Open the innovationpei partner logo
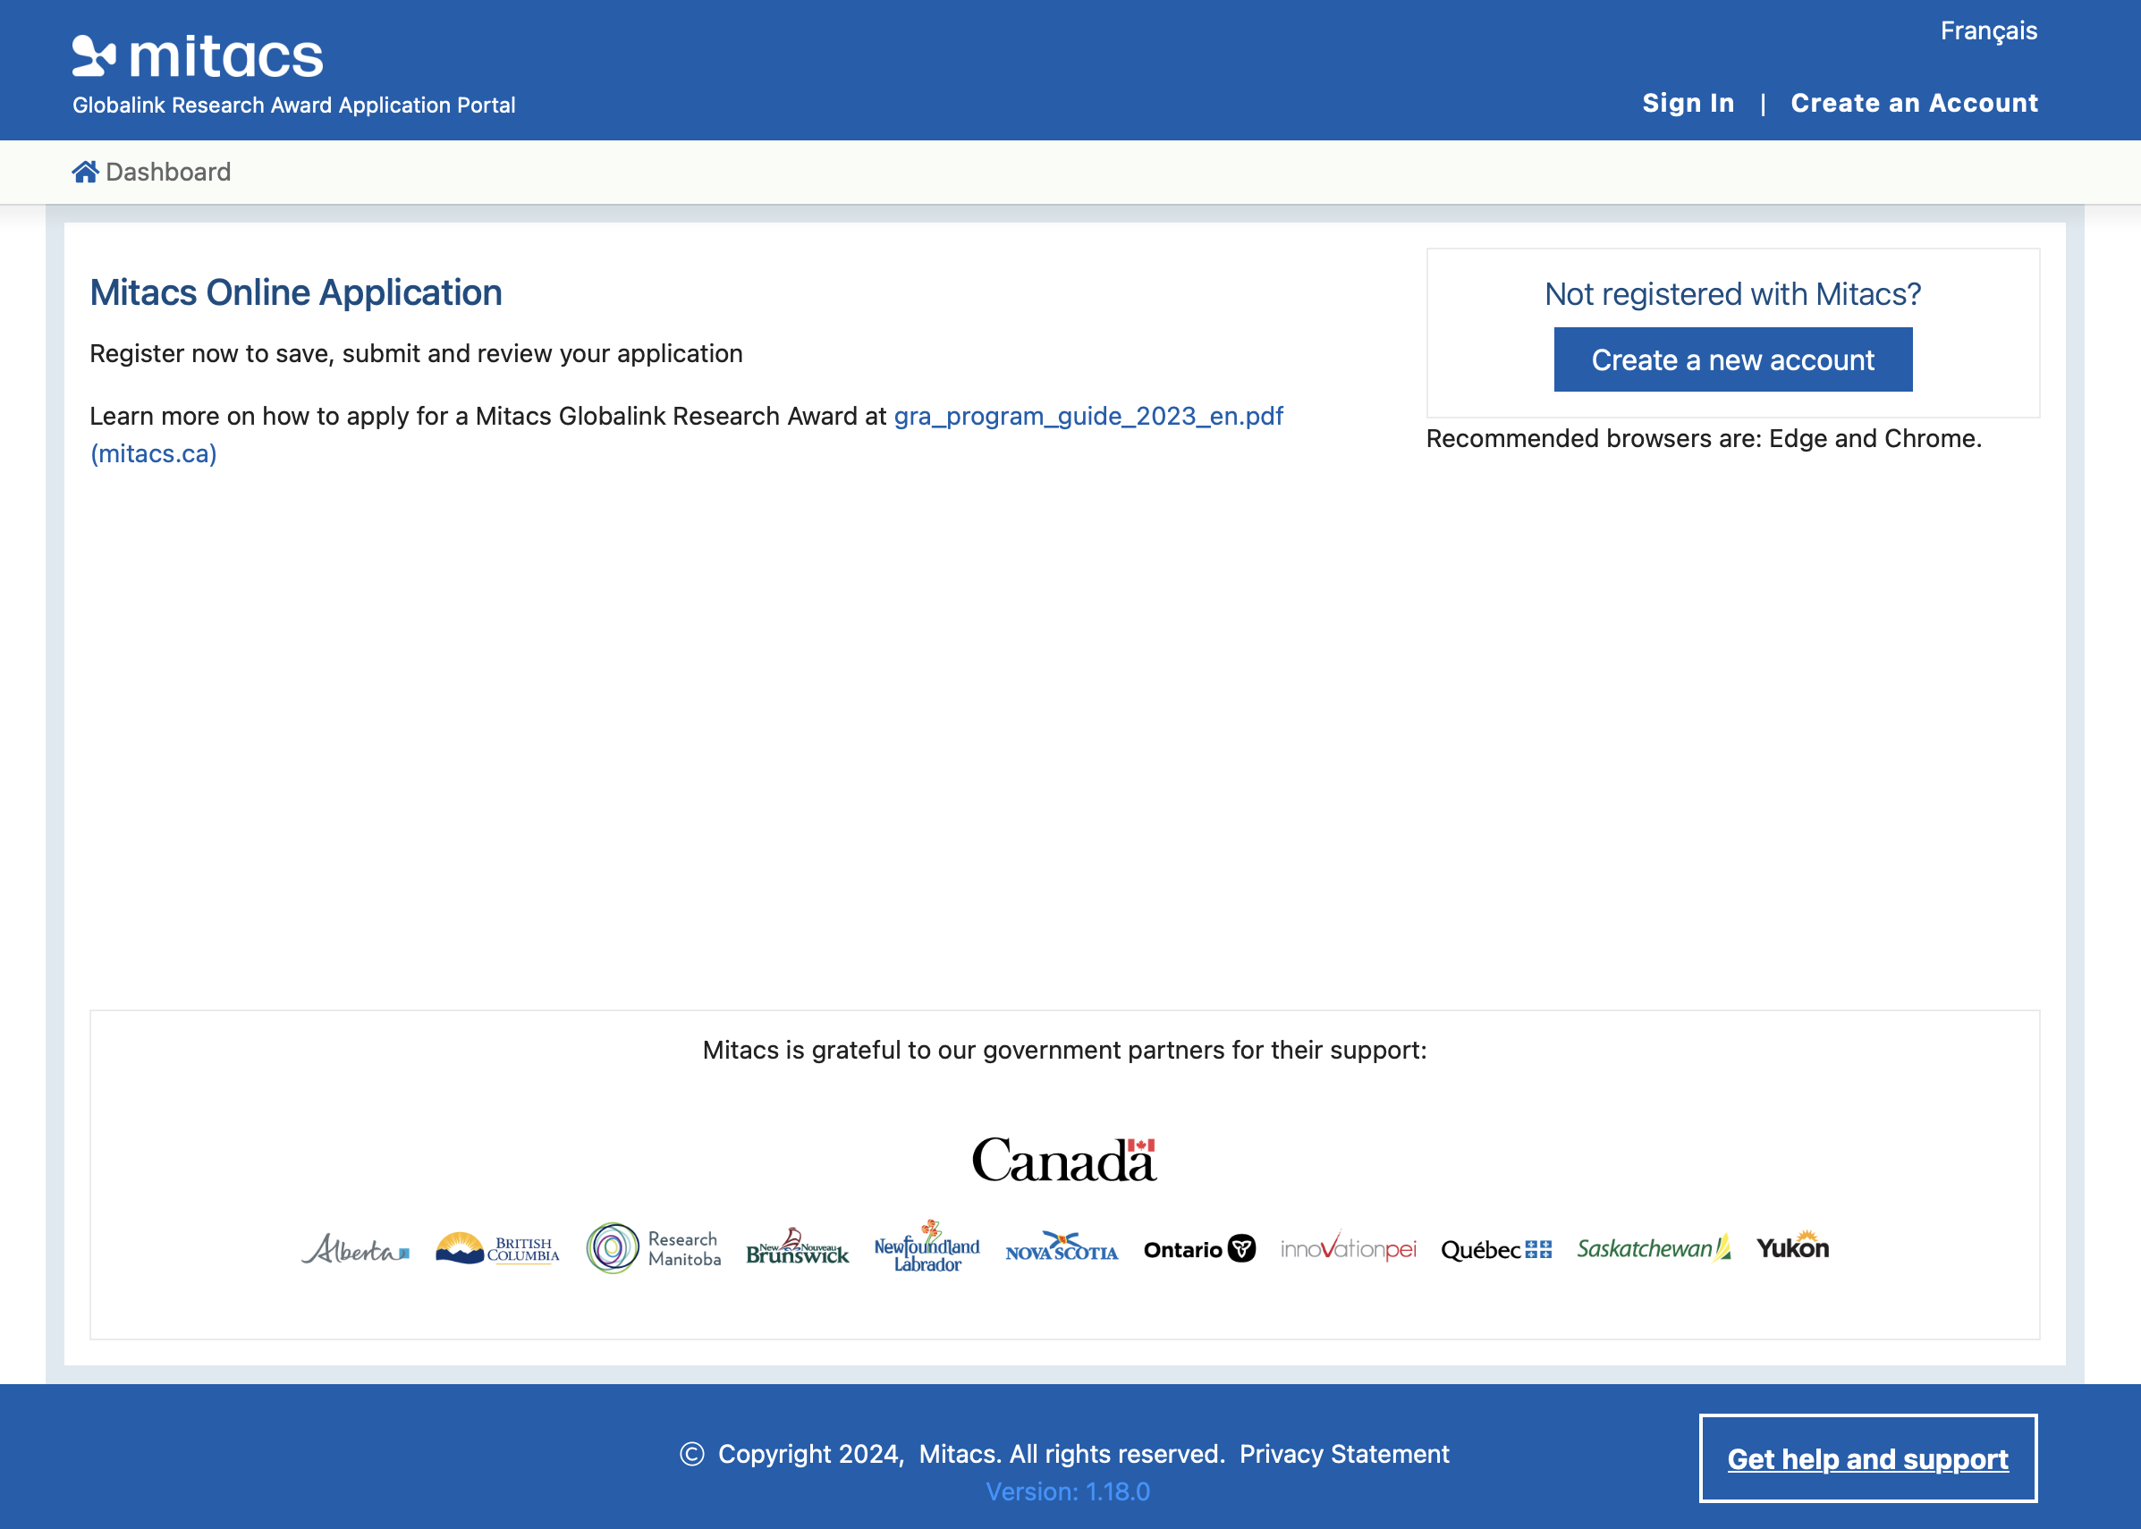 pyautogui.click(x=1348, y=1248)
